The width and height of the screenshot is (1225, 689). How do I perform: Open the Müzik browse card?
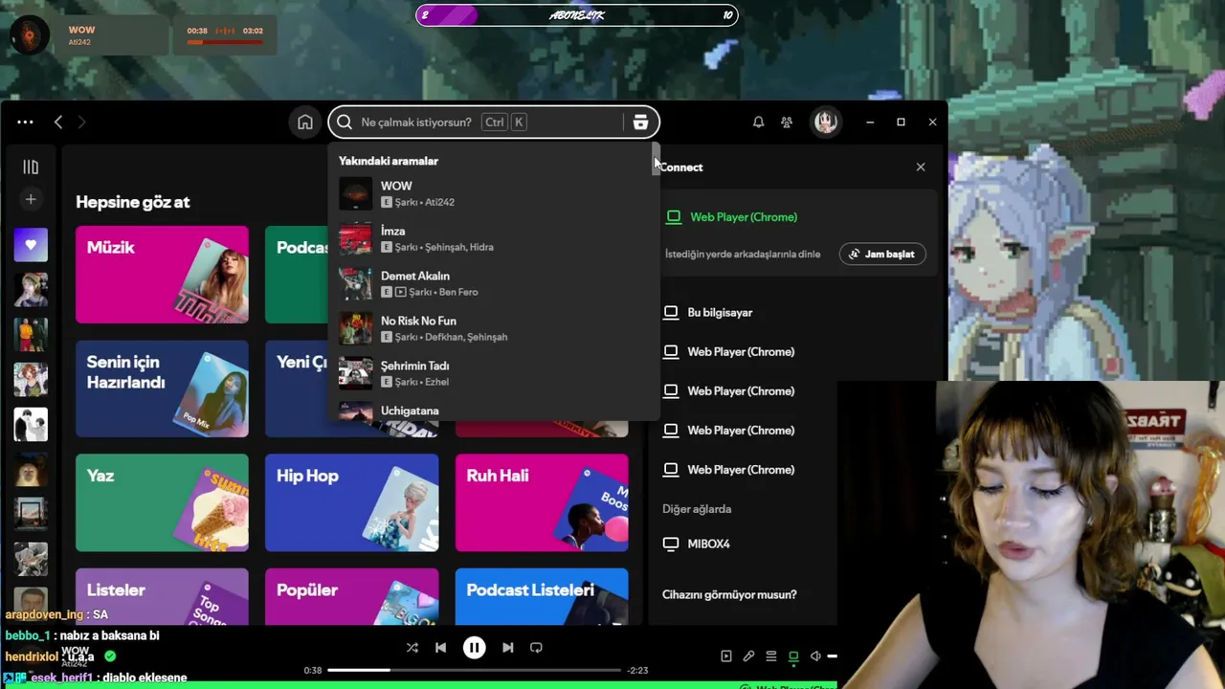pyautogui.click(x=162, y=275)
